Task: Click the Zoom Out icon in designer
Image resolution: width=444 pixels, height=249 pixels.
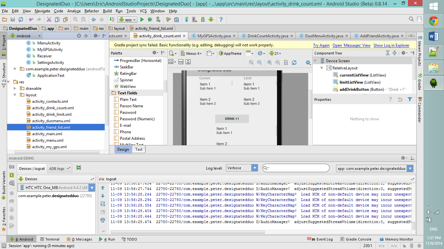Action: tap(278, 62)
